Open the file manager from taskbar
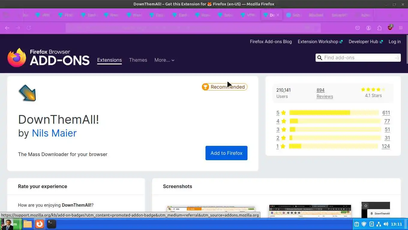The image size is (408, 230). coord(28,224)
